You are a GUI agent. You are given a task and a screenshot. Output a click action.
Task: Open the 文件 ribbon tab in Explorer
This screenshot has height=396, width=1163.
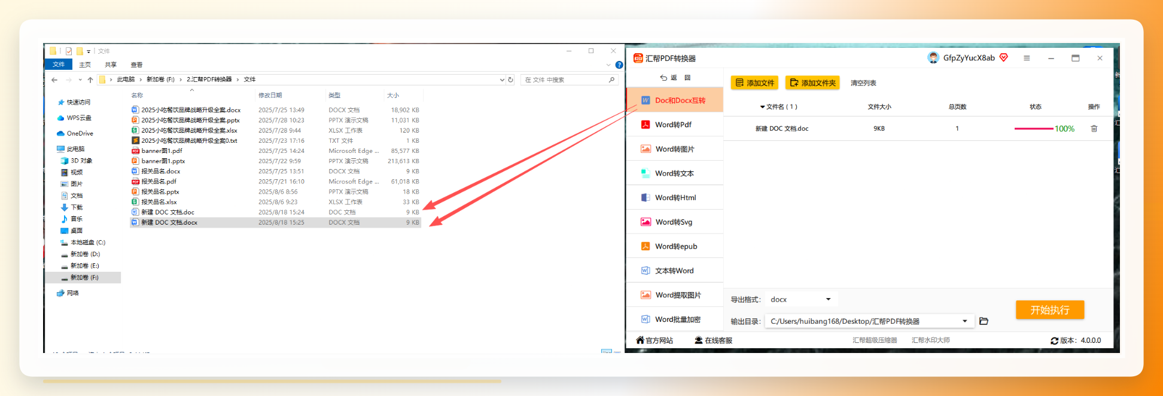(x=59, y=65)
